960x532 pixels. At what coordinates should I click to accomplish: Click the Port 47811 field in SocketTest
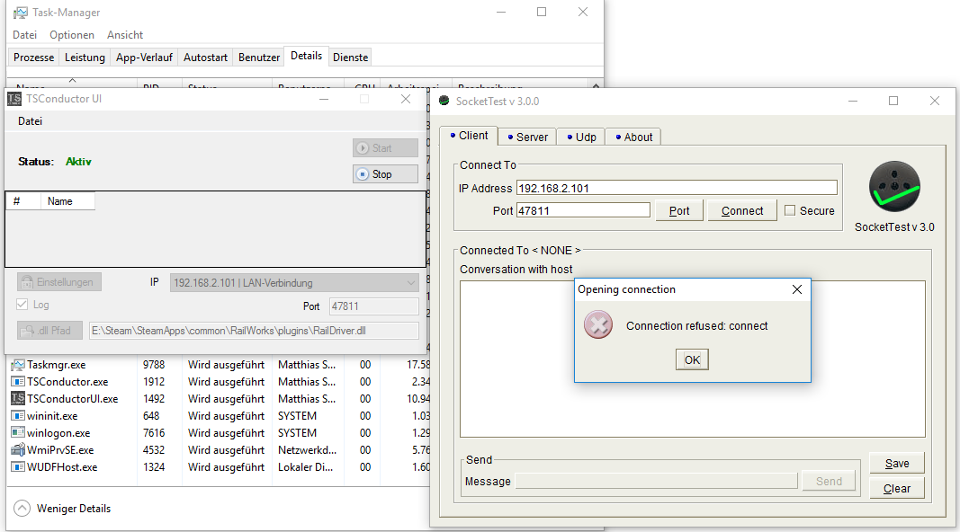coord(583,210)
